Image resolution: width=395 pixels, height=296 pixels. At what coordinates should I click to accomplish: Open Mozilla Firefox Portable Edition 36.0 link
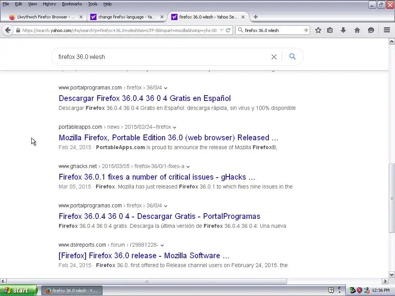coord(168,138)
